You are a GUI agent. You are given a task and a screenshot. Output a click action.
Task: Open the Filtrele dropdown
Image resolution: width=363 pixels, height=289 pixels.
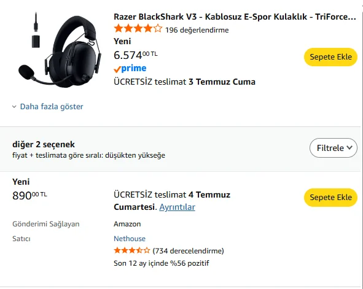(x=334, y=148)
